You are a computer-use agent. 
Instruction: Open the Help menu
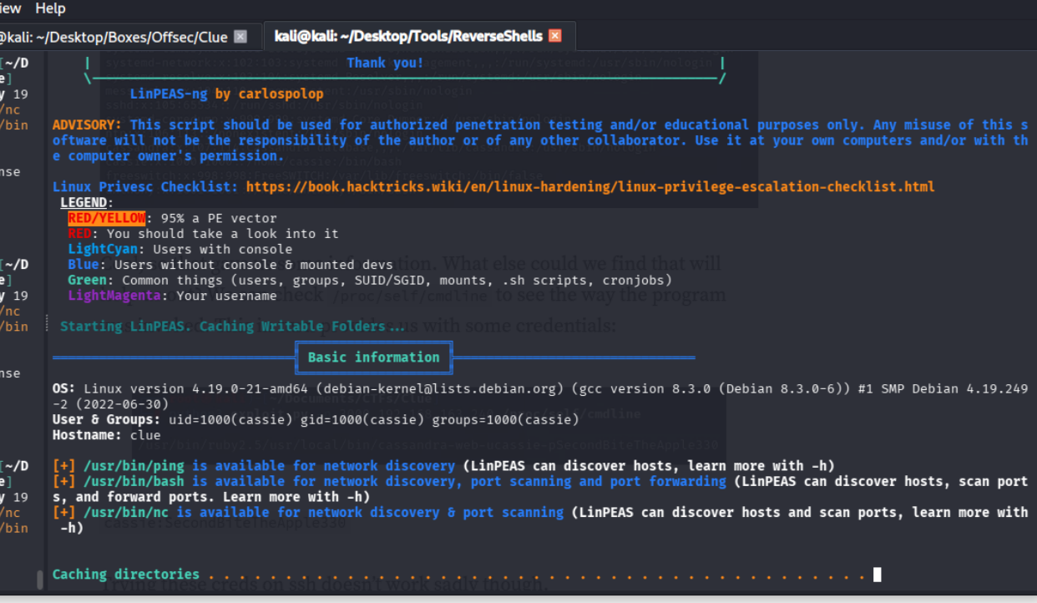point(50,8)
